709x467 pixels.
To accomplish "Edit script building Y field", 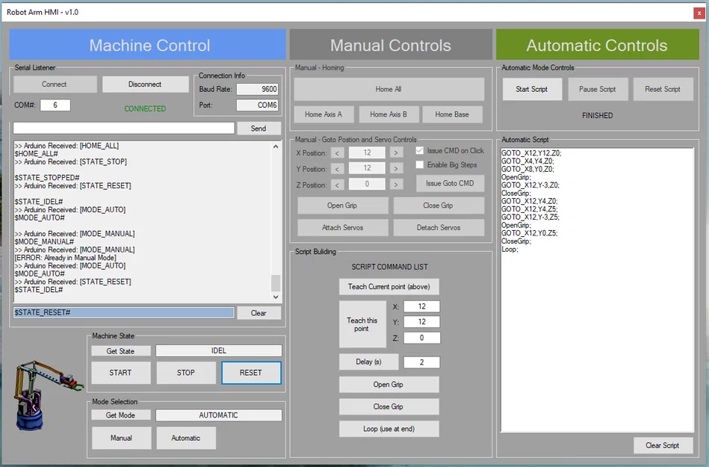I will tap(421, 321).
